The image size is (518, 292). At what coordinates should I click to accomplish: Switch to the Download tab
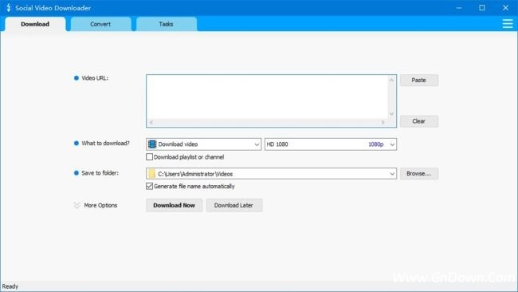(x=35, y=24)
